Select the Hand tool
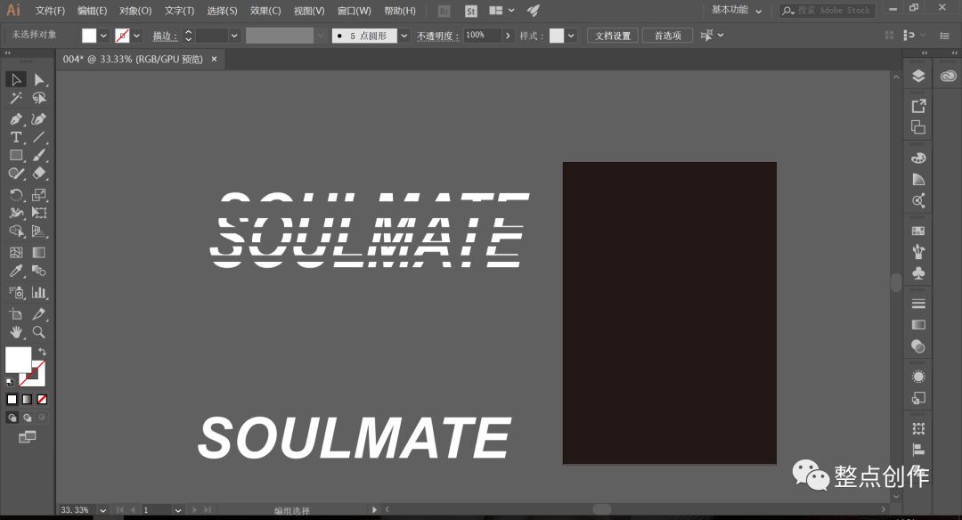This screenshot has width=962, height=520. tap(16, 332)
